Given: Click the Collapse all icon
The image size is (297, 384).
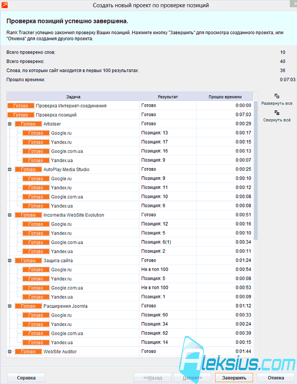Looking at the screenshot, I should coord(277,113).
